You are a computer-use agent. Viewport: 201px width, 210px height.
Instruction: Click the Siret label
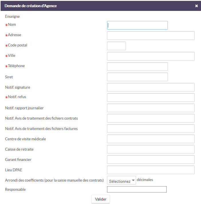(9, 77)
